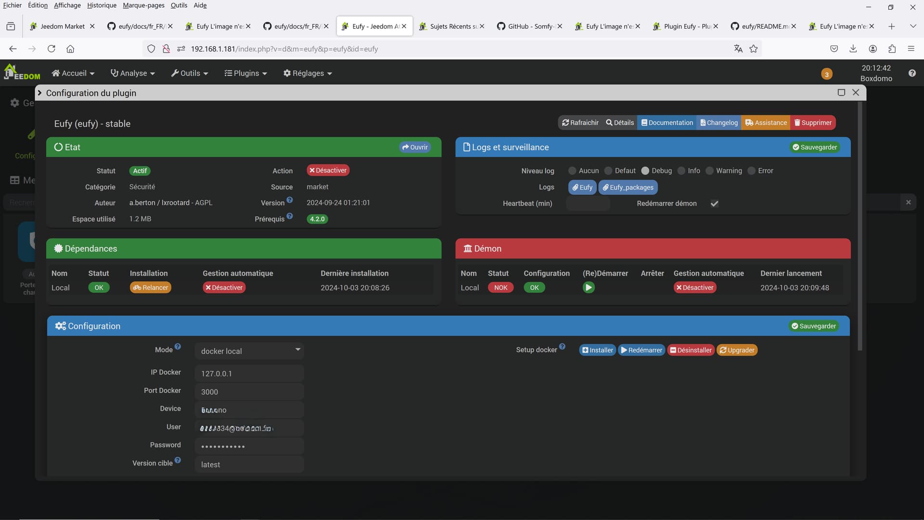
Task: Click the dialog vertical scrollbar
Action: click(860, 226)
